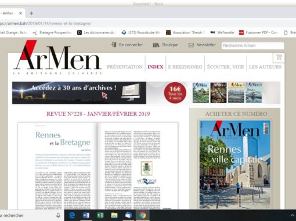Open the Boutique shop link
296x221 pixels.
[165, 45]
